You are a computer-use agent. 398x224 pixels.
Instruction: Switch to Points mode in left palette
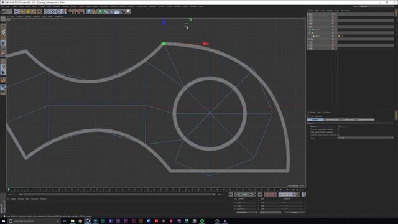pos(2,43)
